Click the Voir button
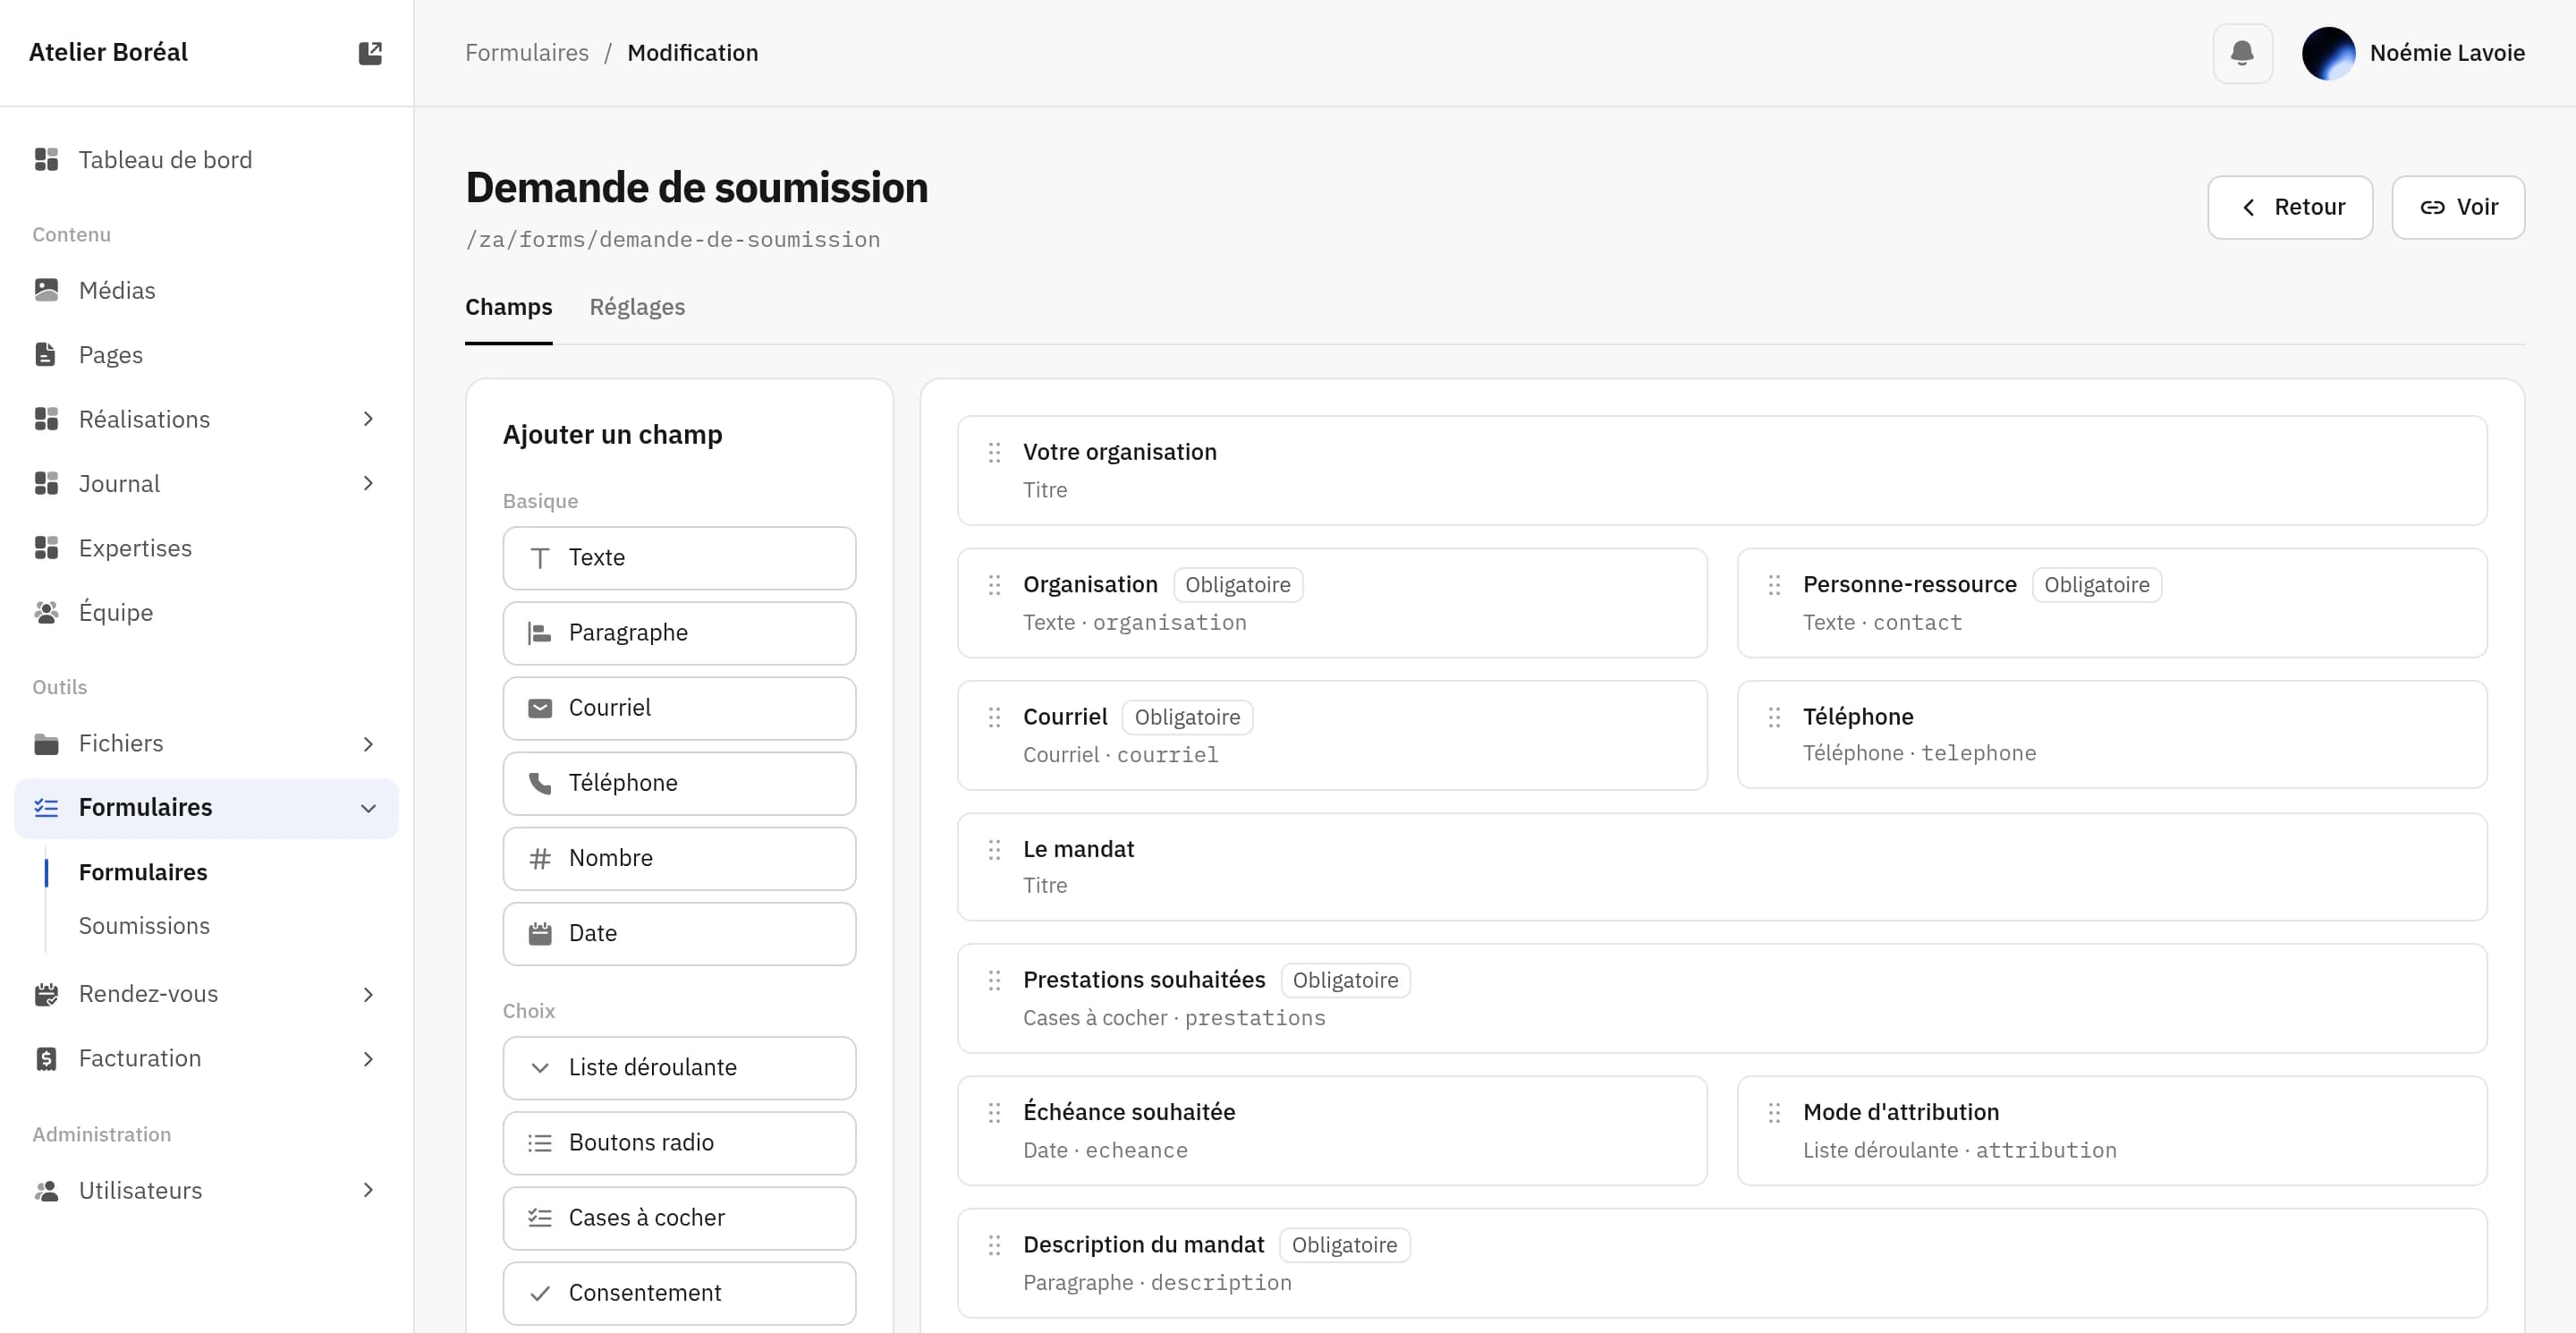Screen dimensions: 2576x1333 [x=2458, y=207]
